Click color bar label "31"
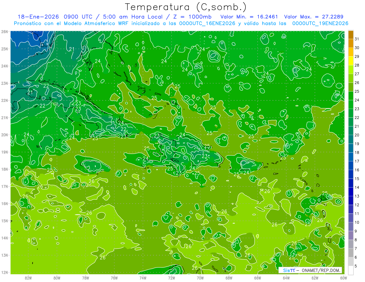 [357, 39]
